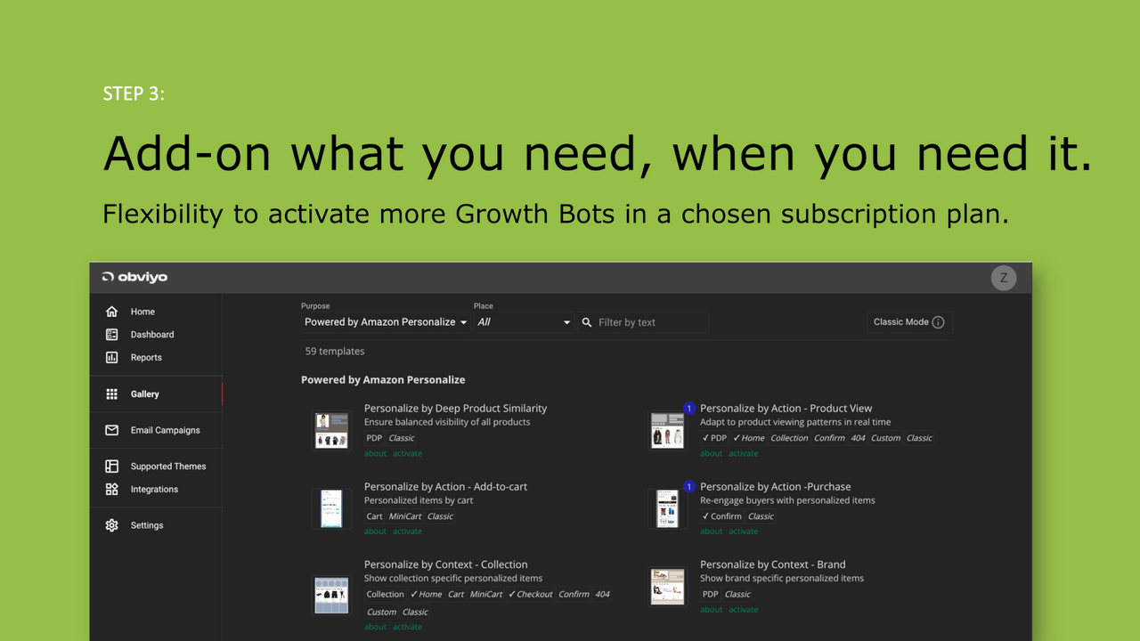The image size is (1140, 641).
Task: Open Deep Product Similarity thumbnail
Action: point(331,431)
